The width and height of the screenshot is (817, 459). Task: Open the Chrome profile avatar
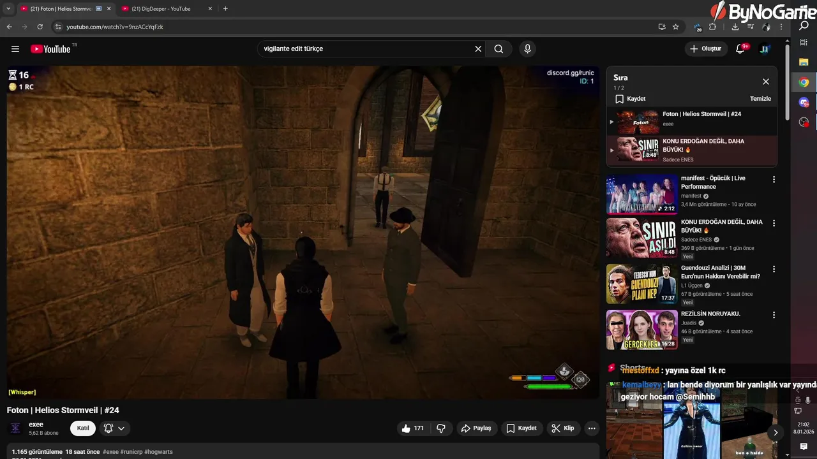[x=766, y=27]
